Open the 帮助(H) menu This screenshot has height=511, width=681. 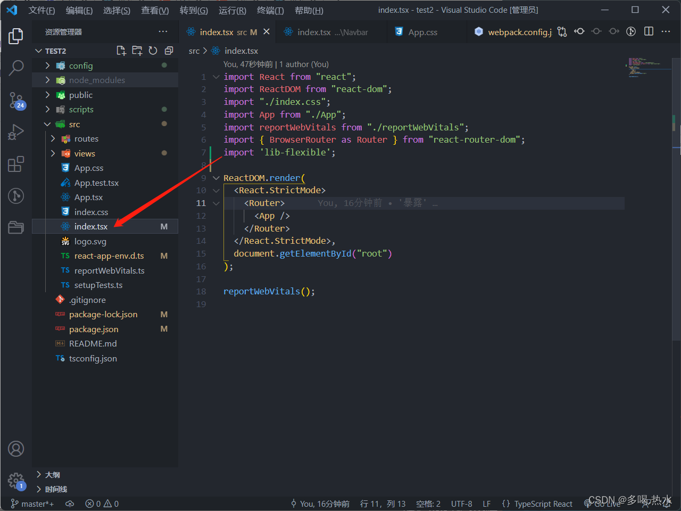(309, 10)
